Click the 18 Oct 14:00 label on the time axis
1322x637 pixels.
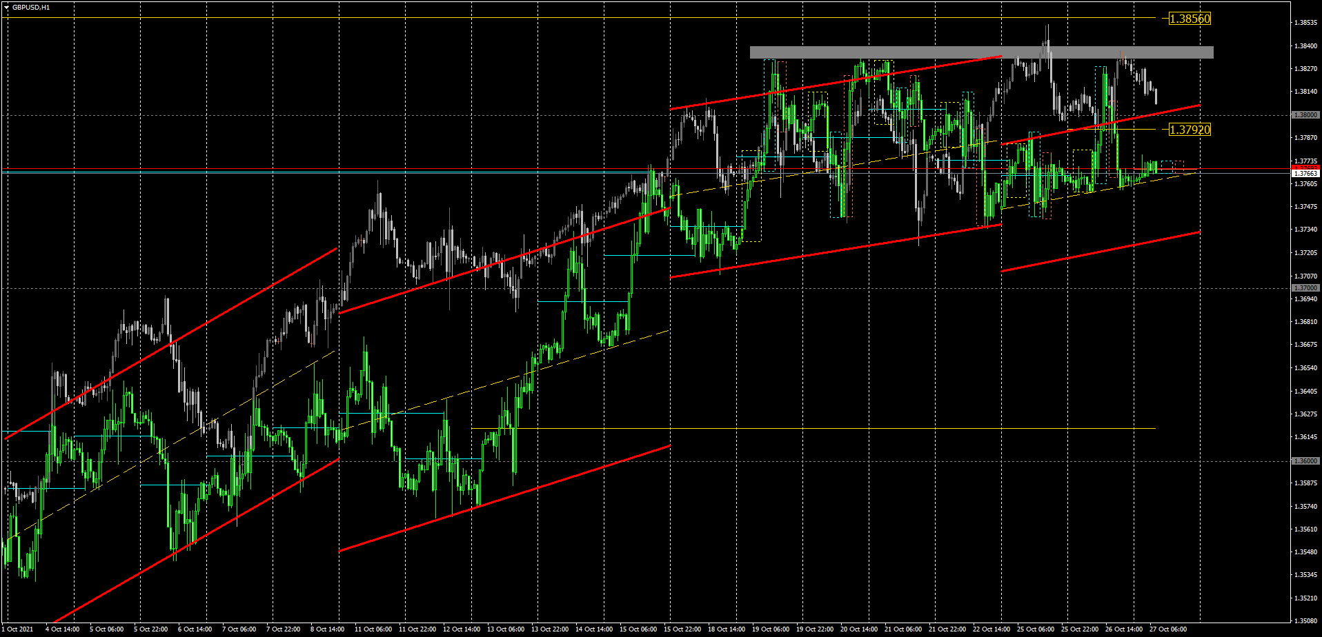coord(727,629)
